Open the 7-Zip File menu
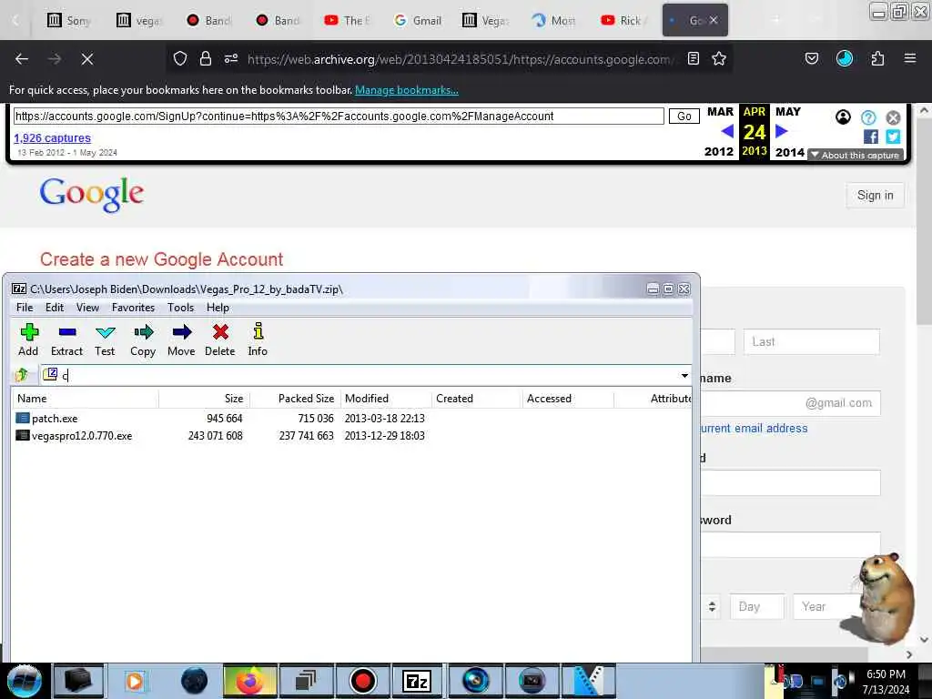This screenshot has height=699, width=932. click(25, 308)
